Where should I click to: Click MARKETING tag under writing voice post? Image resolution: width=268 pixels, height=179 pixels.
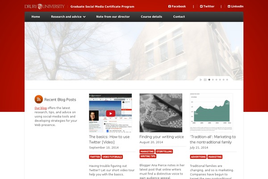click(147, 151)
